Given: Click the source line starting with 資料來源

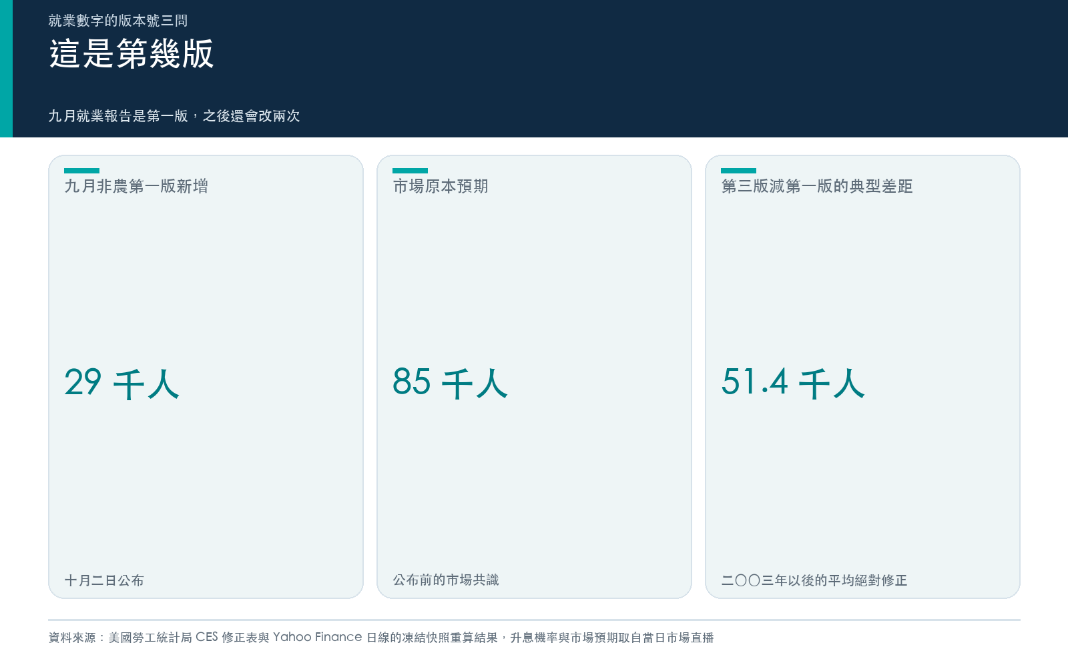Looking at the screenshot, I should pyautogui.click(x=381, y=638).
